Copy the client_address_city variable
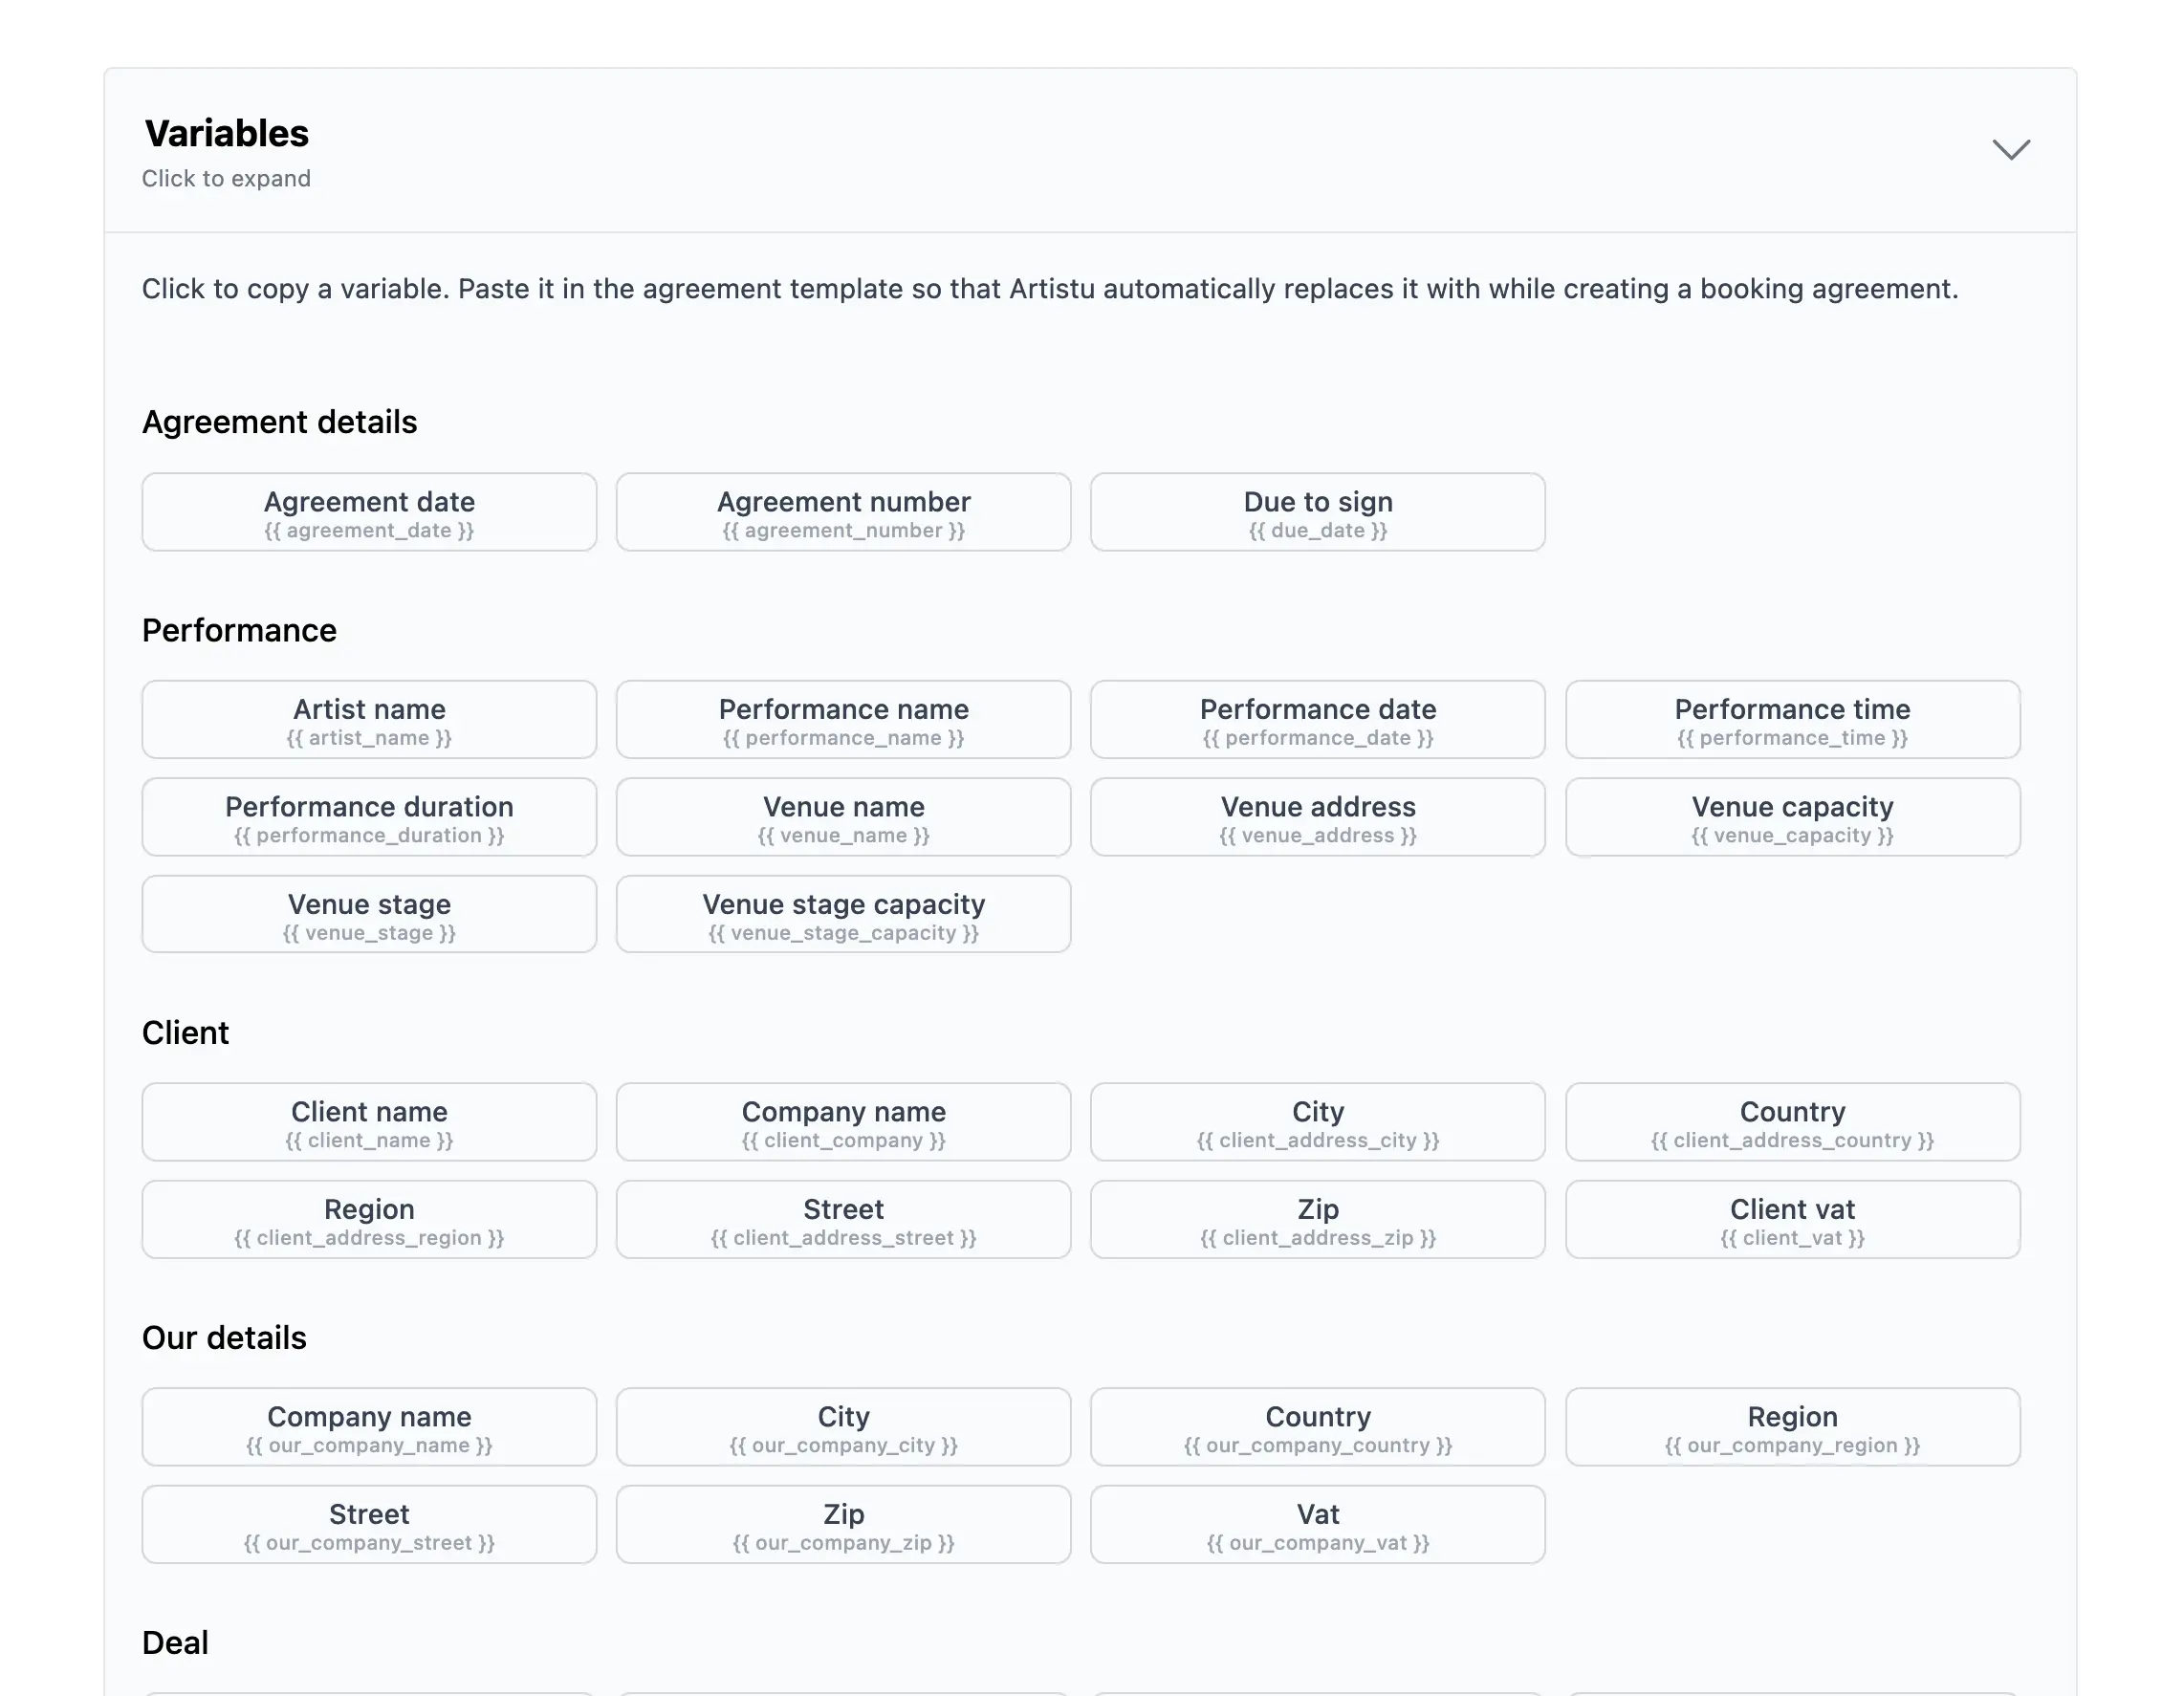 coord(1317,1122)
